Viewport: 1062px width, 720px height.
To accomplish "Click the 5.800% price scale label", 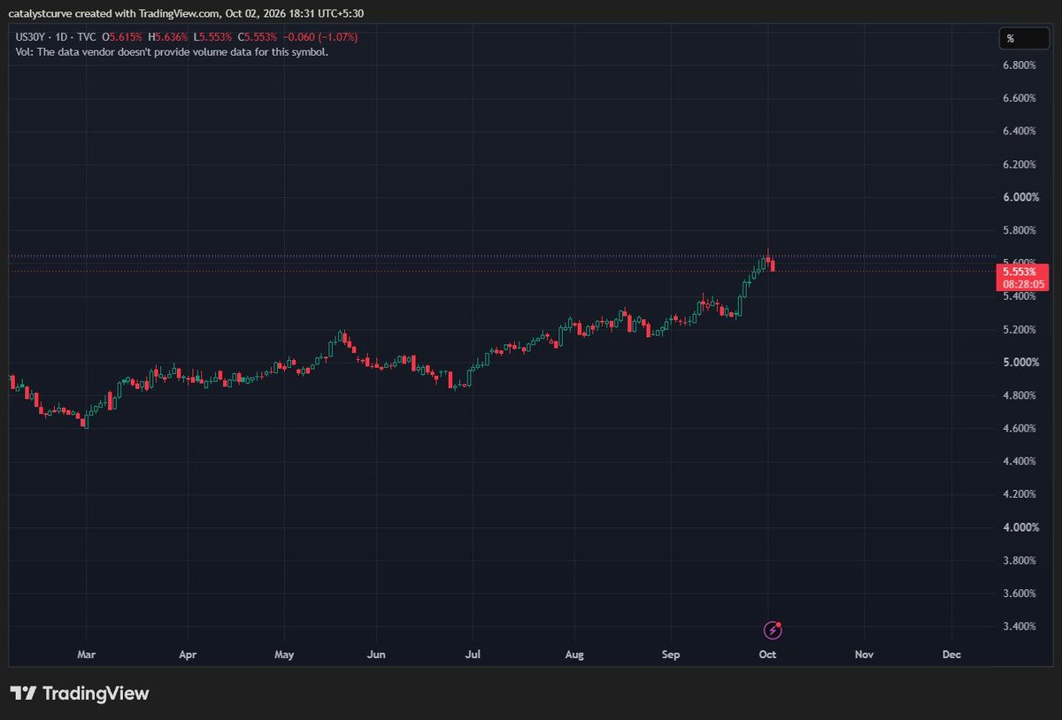I will pyautogui.click(x=1020, y=230).
